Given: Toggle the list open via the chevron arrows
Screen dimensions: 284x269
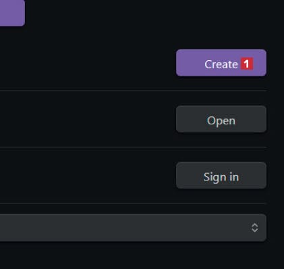Looking at the screenshot, I should (x=254, y=228).
